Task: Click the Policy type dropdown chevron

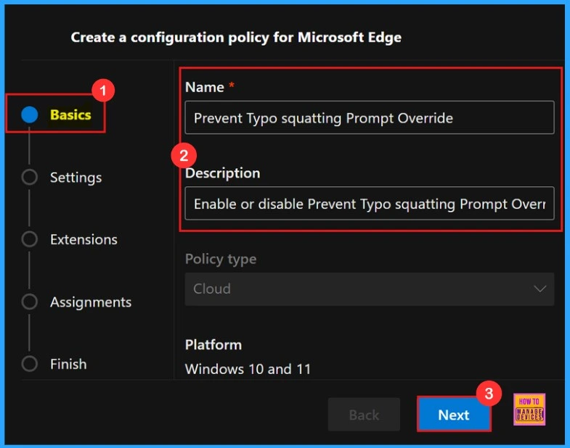Action: click(540, 289)
